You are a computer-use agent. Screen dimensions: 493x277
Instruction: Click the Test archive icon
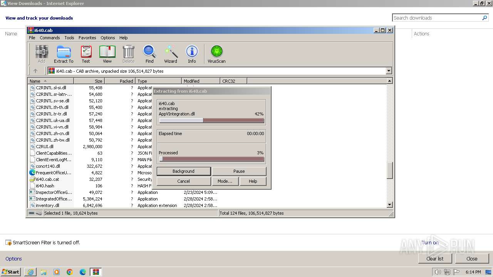86,54
